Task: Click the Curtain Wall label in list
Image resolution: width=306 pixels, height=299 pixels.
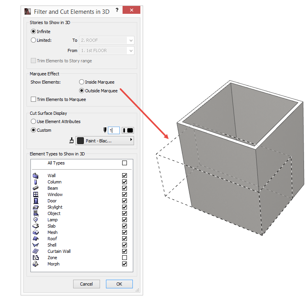Action: click(59, 251)
